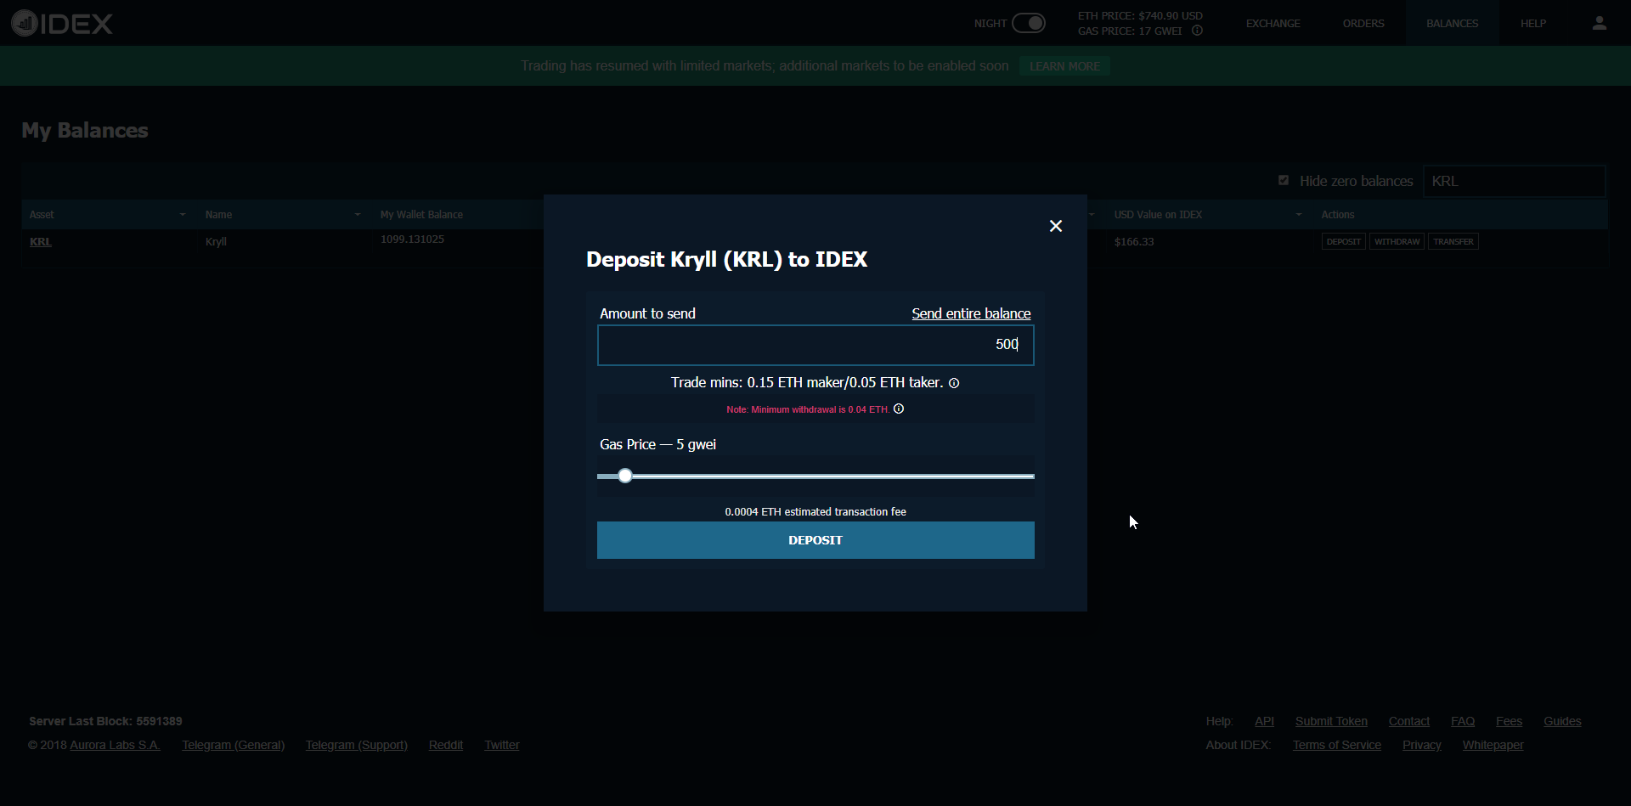Screen dimensions: 1631x806
Task: Open the Twitter footer link
Action: [x=502, y=745]
